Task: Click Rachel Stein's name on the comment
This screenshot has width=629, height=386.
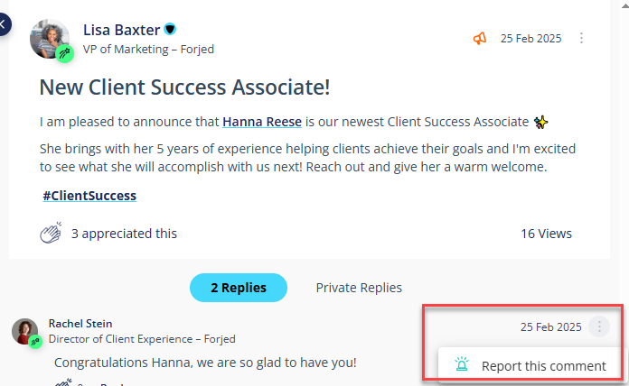Action: tap(80, 324)
